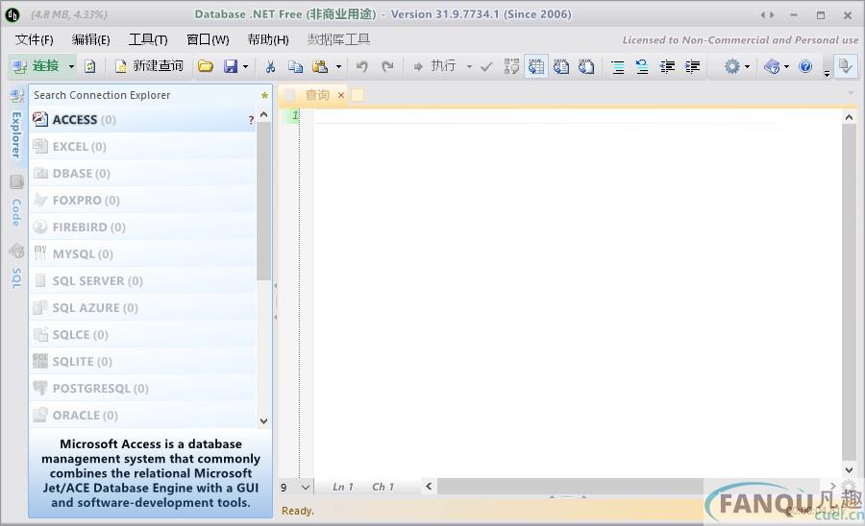Toggle the results-to-text icon
Image resolution: width=865 pixels, height=526 pixels.
point(561,66)
